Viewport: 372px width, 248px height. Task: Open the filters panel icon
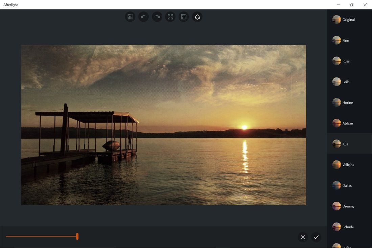(197, 17)
